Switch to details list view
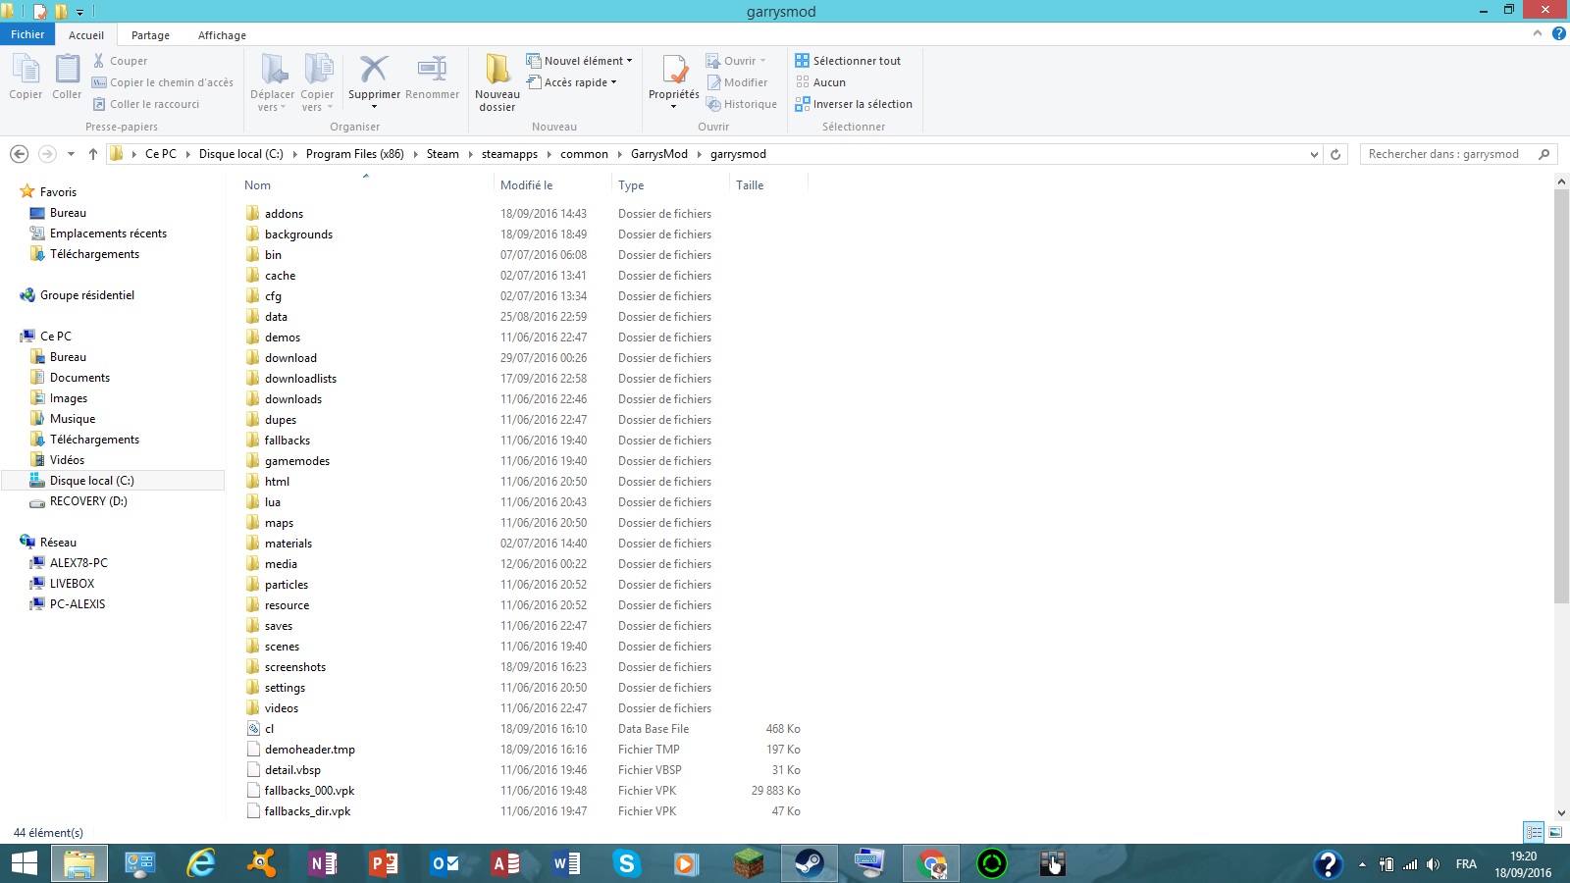Image resolution: width=1570 pixels, height=883 pixels. click(1534, 832)
